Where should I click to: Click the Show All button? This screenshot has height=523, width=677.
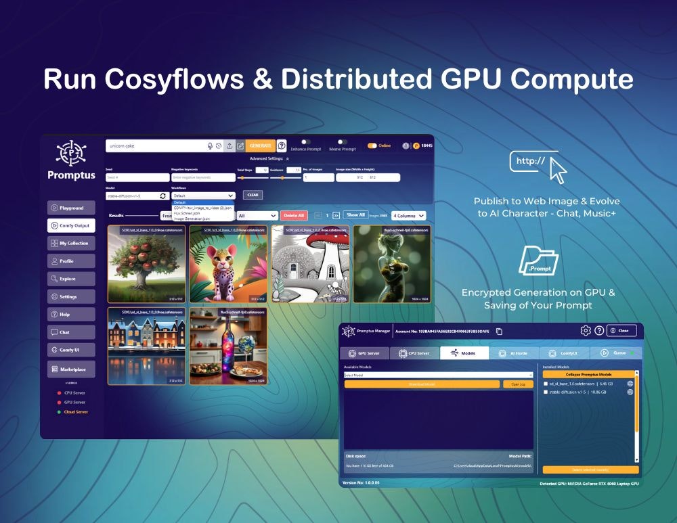point(356,215)
